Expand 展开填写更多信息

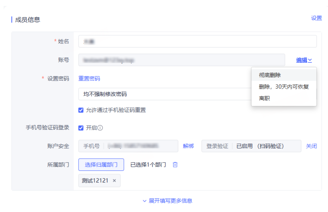[x=167, y=201]
